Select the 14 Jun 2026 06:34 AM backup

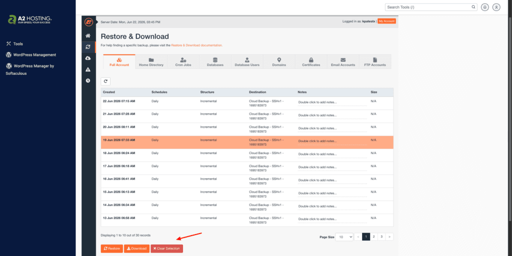247,208
